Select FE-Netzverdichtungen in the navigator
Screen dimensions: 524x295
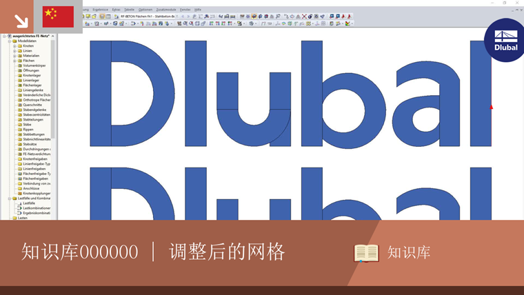tap(37, 154)
